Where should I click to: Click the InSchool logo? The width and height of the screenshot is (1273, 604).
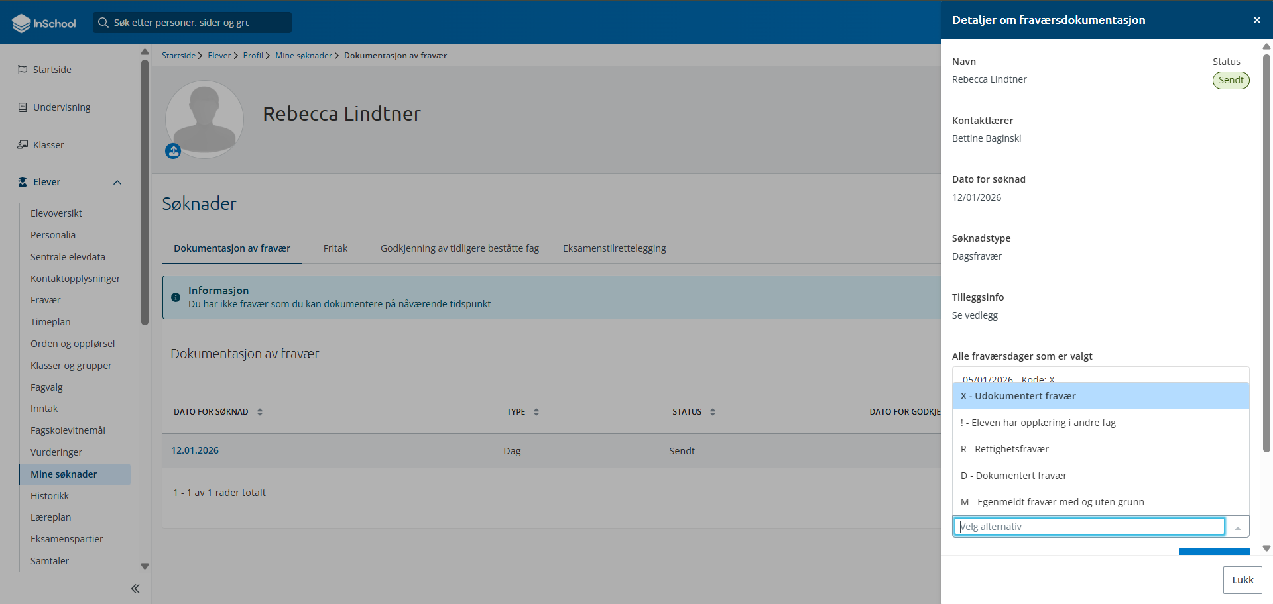point(44,23)
